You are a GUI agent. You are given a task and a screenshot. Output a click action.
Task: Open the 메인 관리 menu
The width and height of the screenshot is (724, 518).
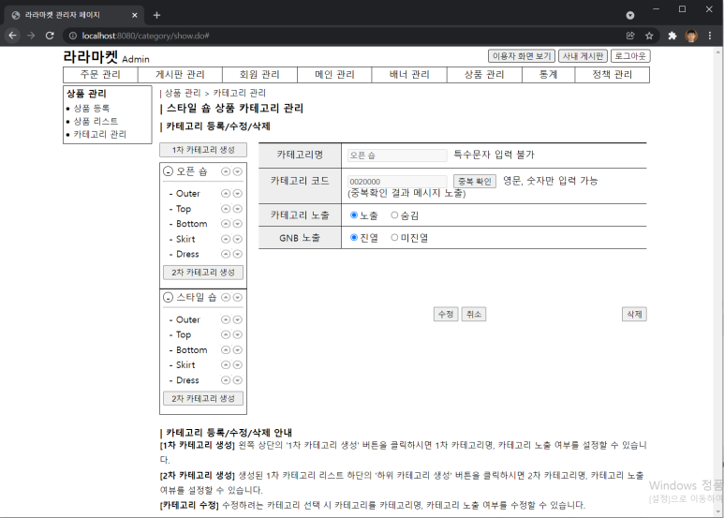[334, 74]
